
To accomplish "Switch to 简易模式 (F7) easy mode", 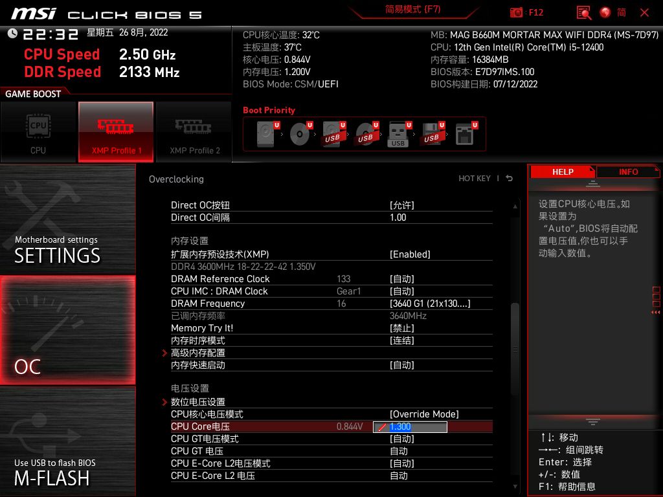I will pyautogui.click(x=413, y=9).
